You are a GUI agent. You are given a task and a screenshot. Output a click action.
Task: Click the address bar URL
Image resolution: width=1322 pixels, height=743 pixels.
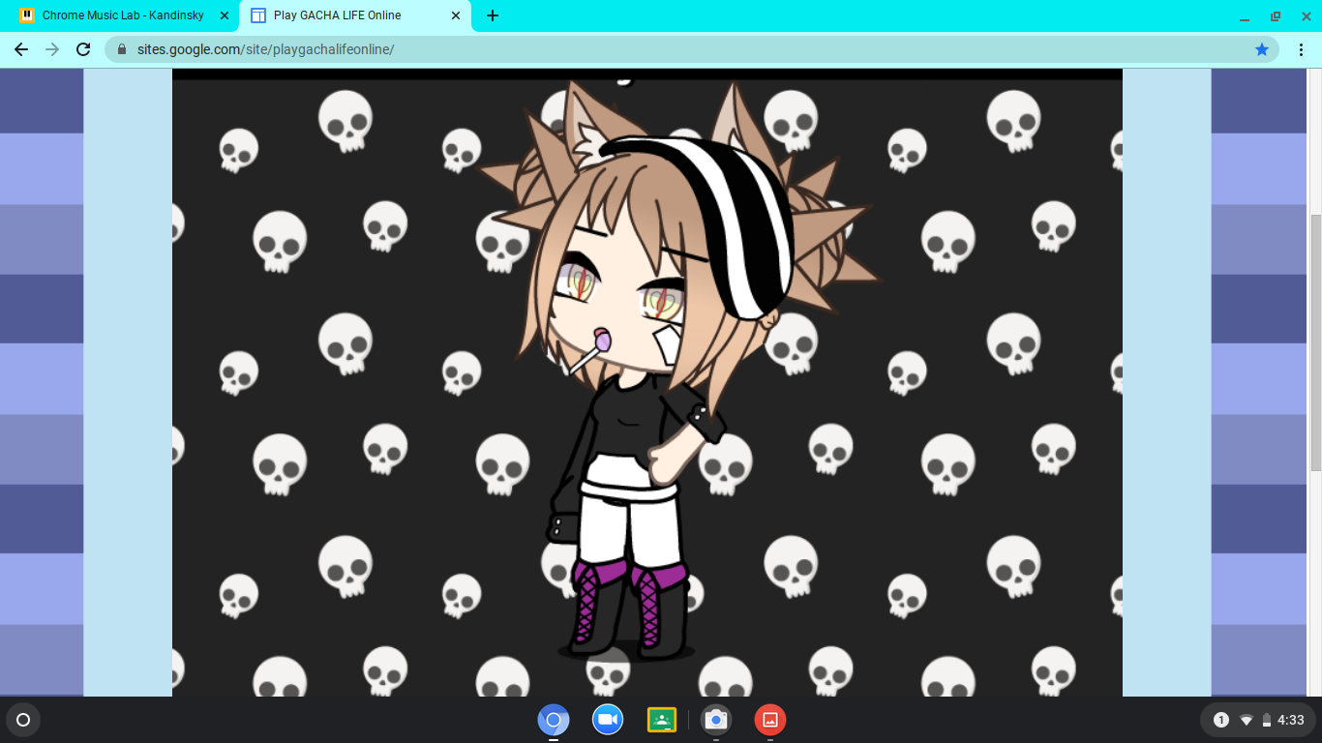(x=265, y=49)
